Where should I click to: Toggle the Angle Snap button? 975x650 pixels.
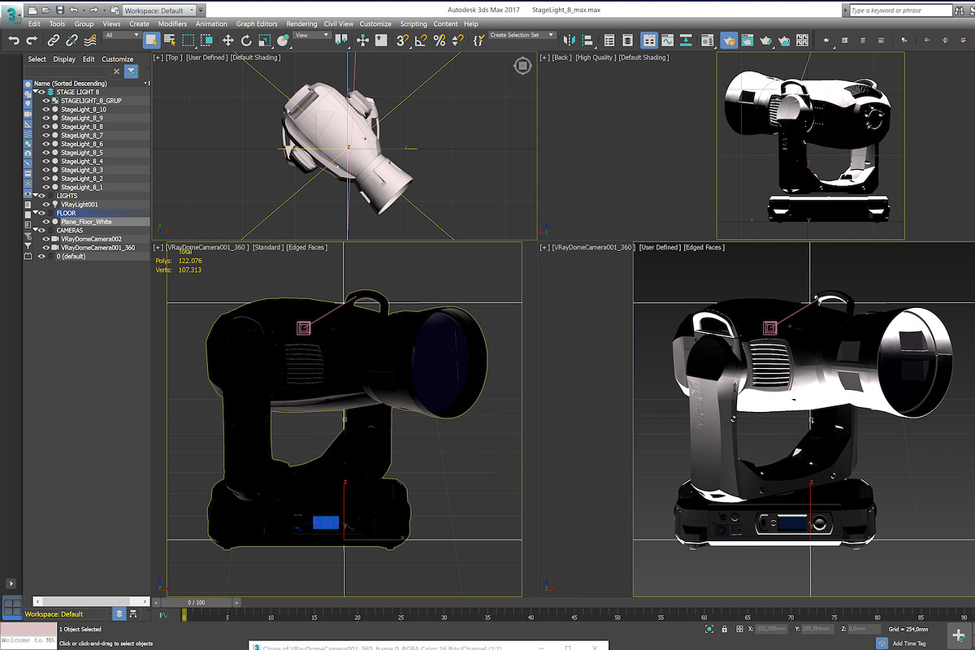420,40
